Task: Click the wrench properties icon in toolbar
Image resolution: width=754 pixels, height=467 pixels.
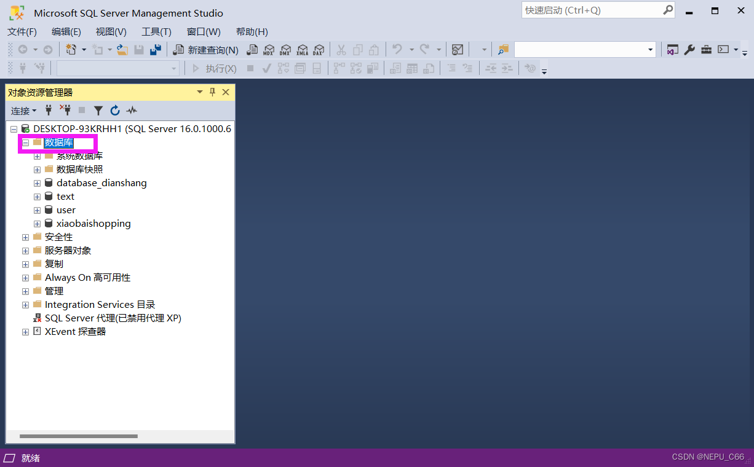Action: 689,50
